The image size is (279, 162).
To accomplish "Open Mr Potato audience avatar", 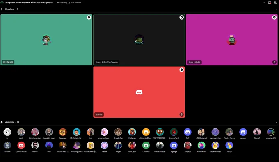I will click(77, 132).
